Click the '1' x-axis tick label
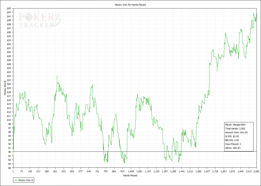This screenshot has width=261, height=186. coord(13,171)
